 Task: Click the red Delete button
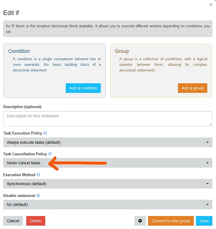point(36,221)
